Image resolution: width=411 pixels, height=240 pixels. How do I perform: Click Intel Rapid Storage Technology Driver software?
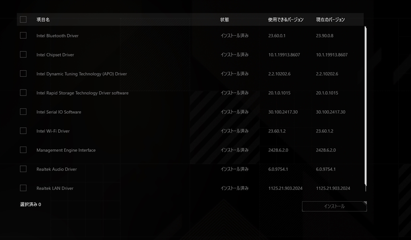click(x=82, y=93)
